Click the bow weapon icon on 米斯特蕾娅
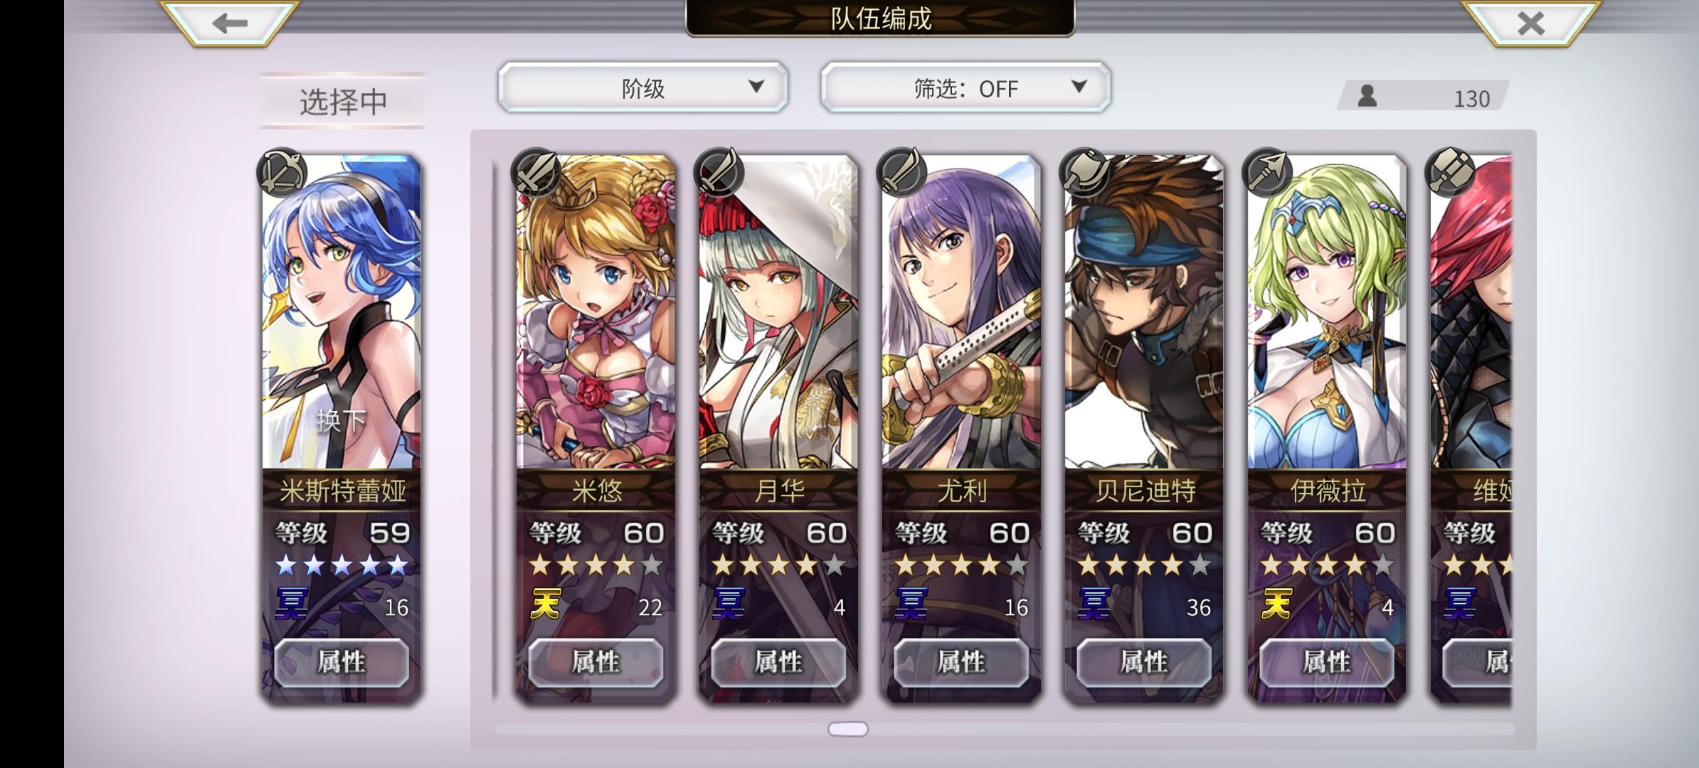Screen dimensions: 1699x768 tap(282, 173)
